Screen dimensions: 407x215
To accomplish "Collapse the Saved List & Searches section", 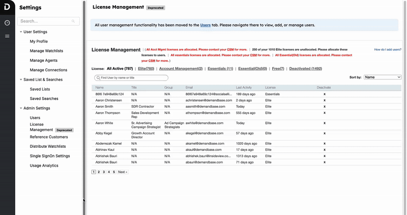I will pos(21,79).
